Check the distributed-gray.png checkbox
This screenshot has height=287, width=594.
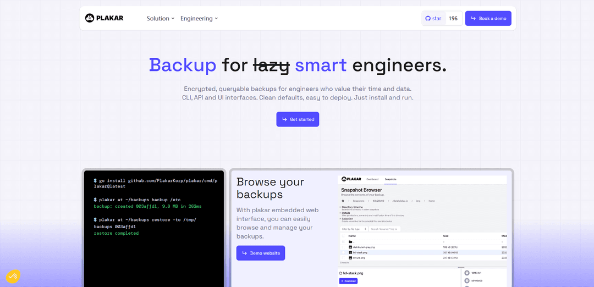click(x=343, y=247)
